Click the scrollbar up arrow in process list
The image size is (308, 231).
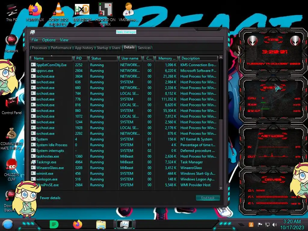(221, 57)
